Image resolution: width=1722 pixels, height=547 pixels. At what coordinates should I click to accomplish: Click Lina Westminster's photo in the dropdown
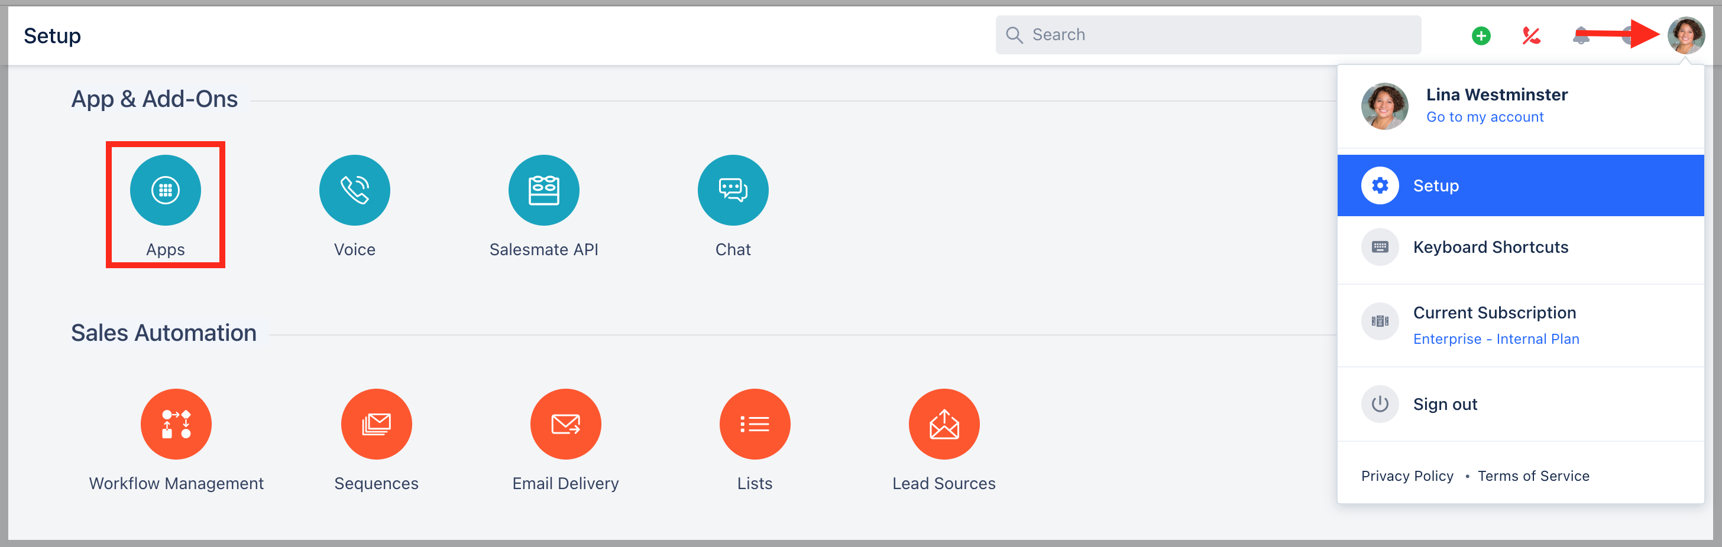[1384, 106]
